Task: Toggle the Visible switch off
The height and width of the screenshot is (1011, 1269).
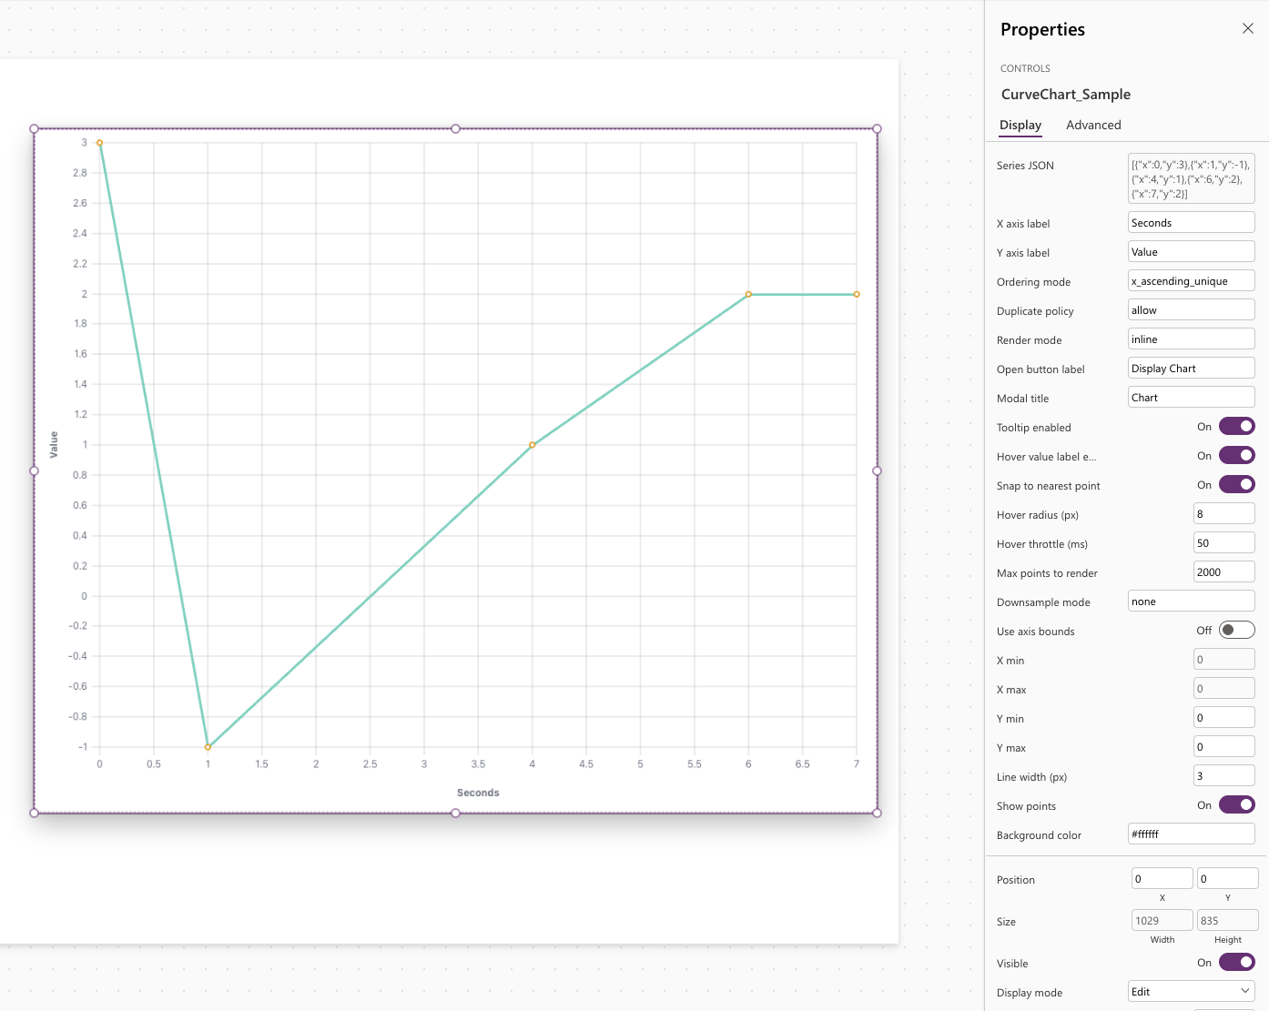Action: point(1237,962)
